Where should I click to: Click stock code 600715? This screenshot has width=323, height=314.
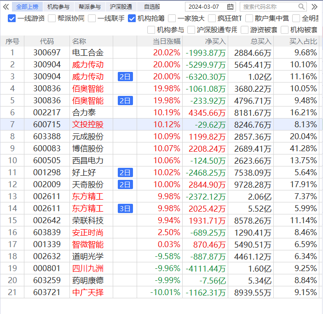click(47, 124)
